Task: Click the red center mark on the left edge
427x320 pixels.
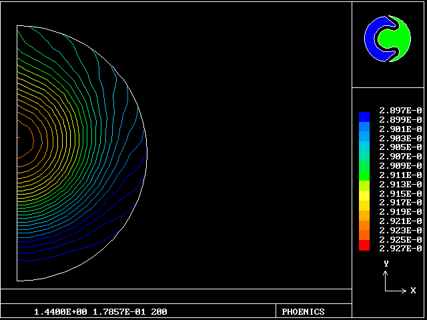Action: click(19, 137)
